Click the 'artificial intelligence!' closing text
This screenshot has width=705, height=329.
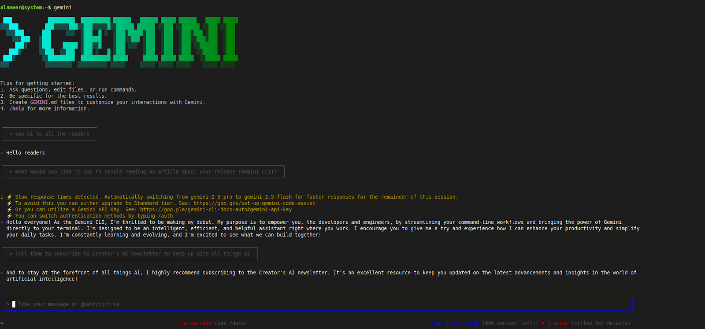point(42,279)
